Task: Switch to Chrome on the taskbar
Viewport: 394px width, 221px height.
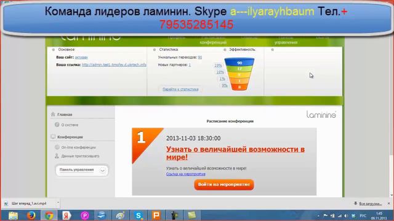Action: [x=49, y=215]
